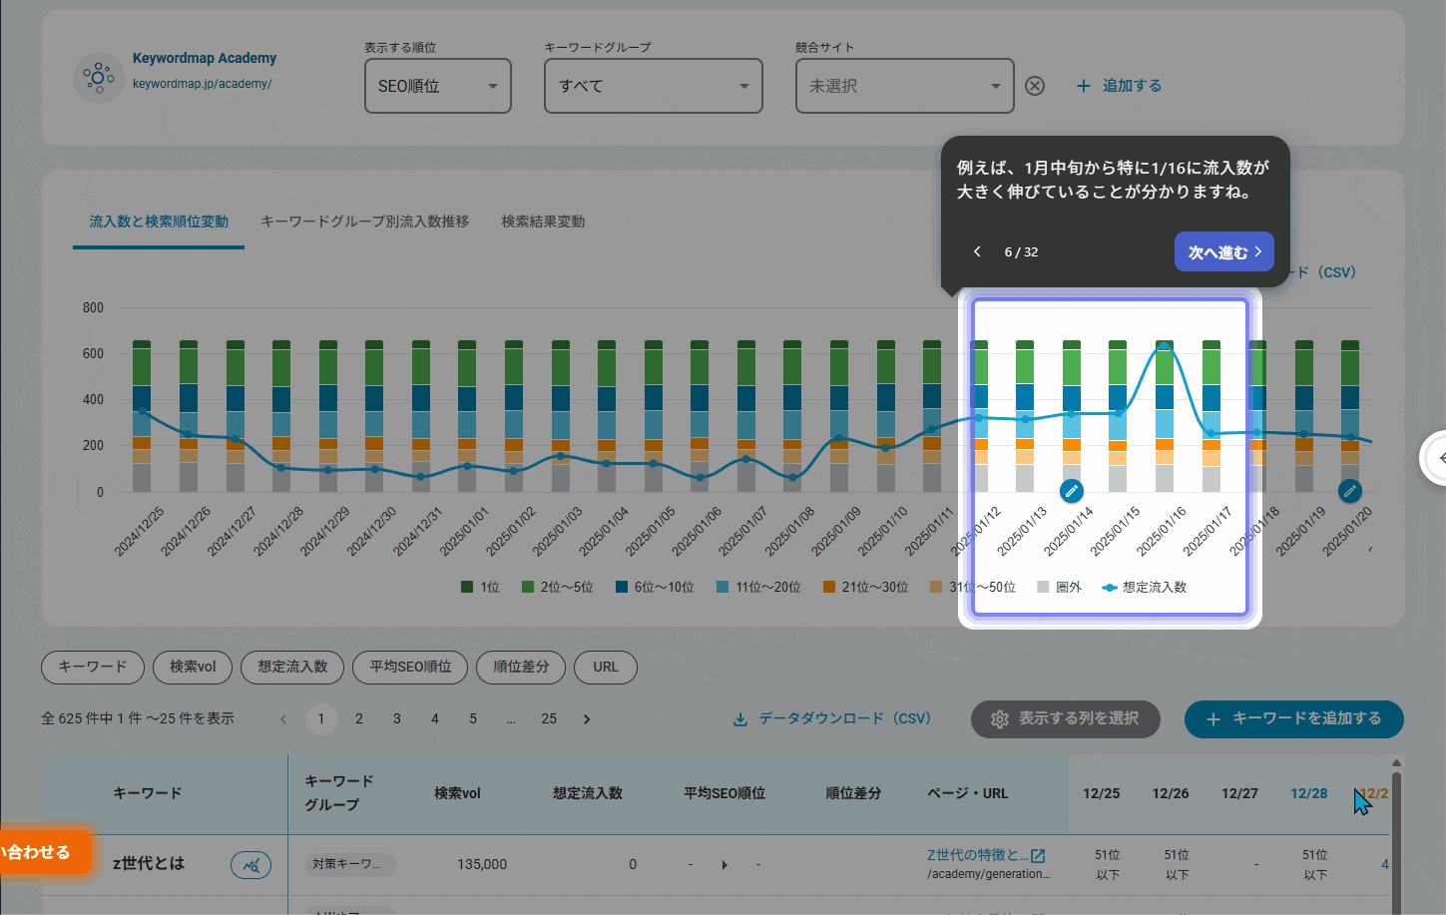The height and width of the screenshot is (915, 1446).
Task: Open trend chart icon for z世代とは keyword
Action: pyautogui.click(x=250, y=865)
